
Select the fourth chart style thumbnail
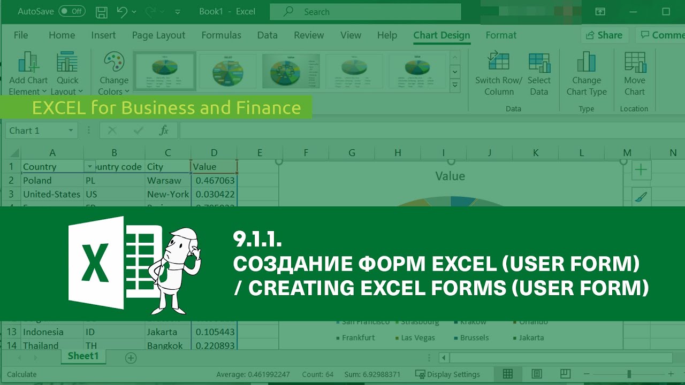(354, 71)
